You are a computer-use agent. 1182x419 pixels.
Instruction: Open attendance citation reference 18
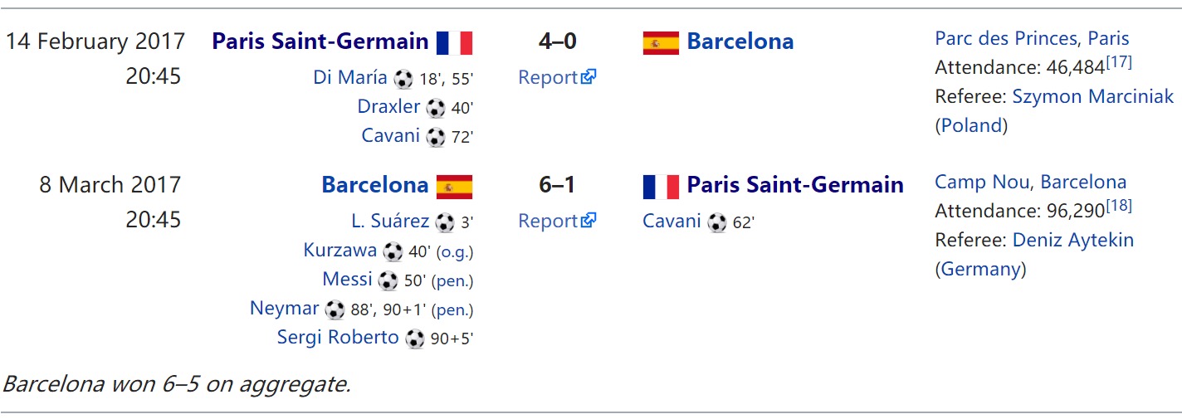point(1118,206)
